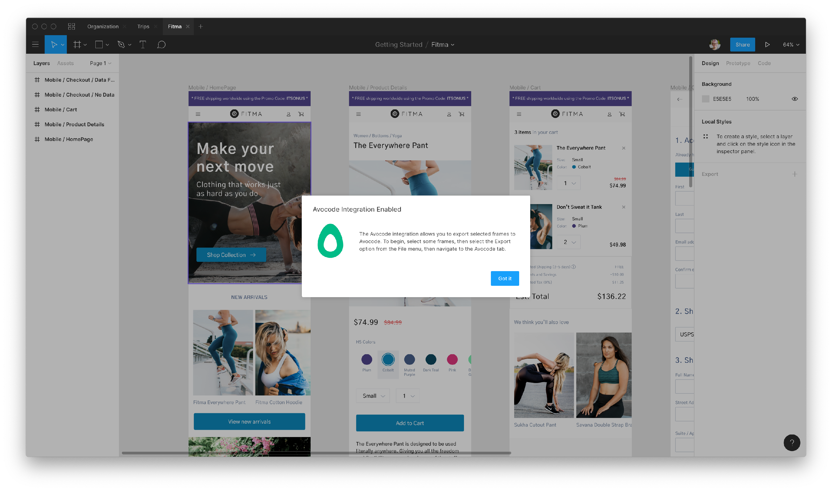The image size is (832, 491).
Task: Click the Add to Cart button
Action: (x=410, y=423)
